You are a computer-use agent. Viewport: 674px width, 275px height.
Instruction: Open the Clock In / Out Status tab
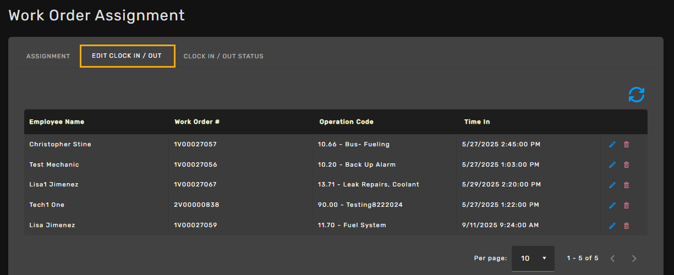pyautogui.click(x=223, y=56)
